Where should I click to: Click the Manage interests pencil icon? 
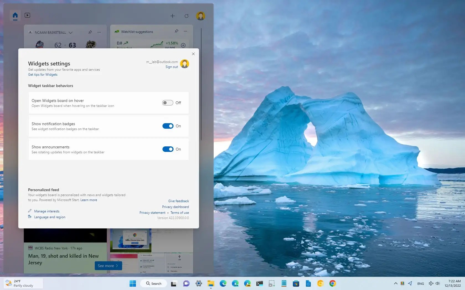30,211
